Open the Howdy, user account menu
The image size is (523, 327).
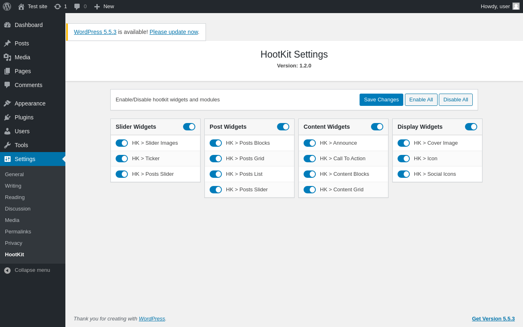click(495, 7)
